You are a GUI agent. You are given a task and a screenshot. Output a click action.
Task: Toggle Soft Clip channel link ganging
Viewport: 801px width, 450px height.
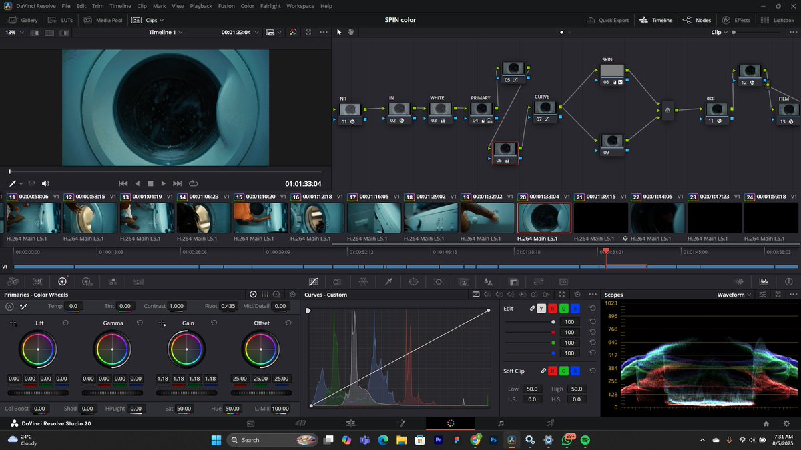coord(543,371)
